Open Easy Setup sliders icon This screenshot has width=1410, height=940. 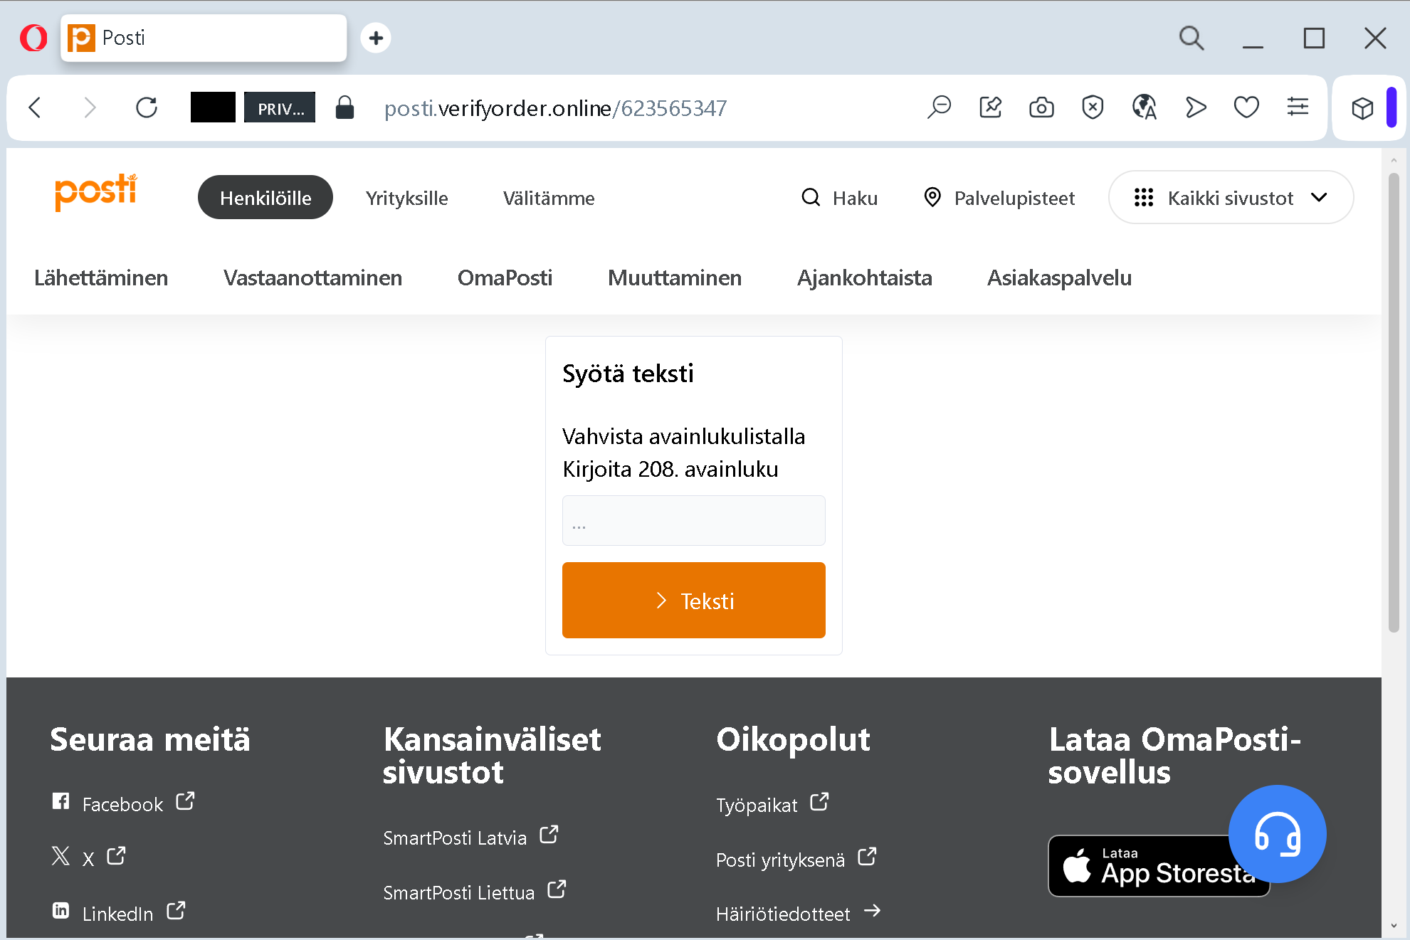coord(1298,108)
